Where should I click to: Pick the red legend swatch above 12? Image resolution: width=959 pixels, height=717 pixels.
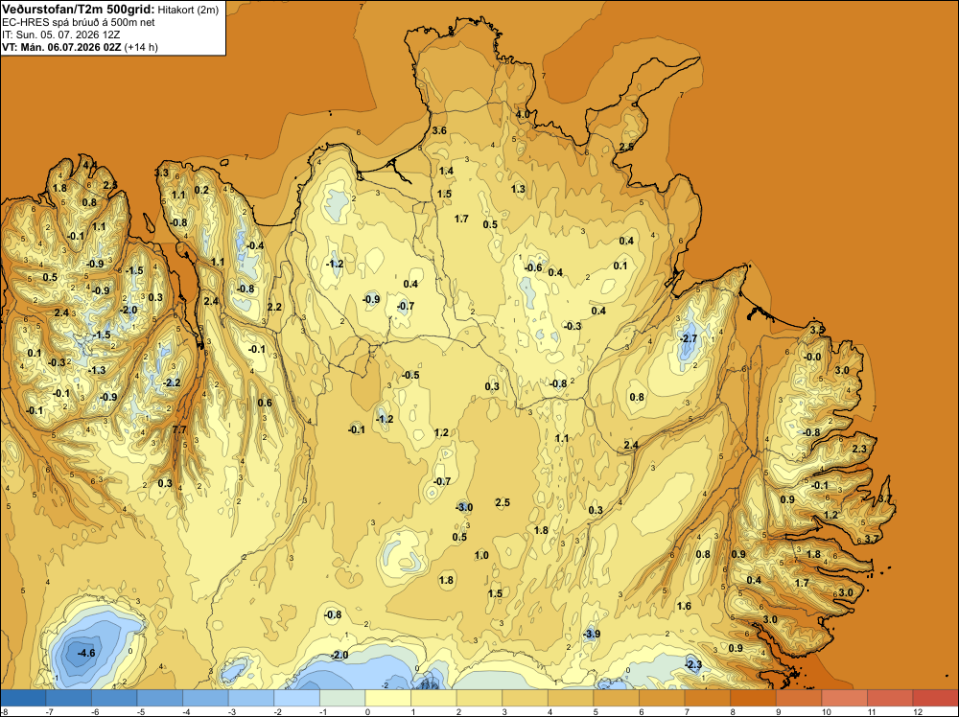click(x=935, y=698)
